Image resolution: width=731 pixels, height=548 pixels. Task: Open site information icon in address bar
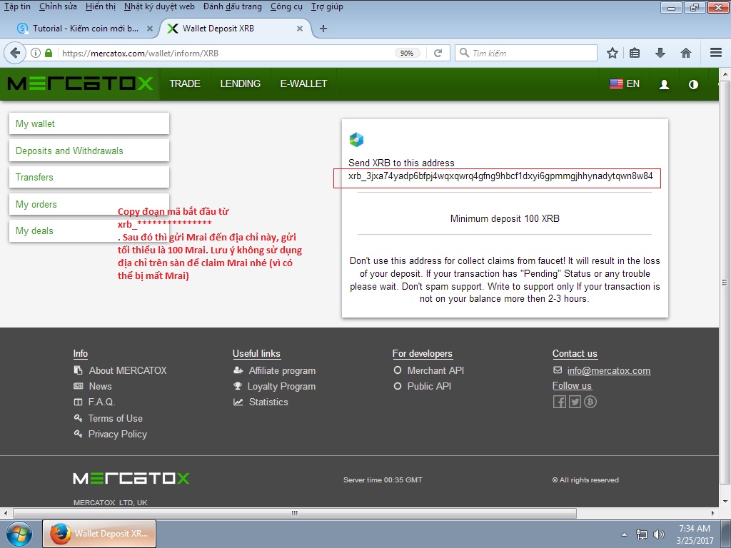[x=36, y=53]
